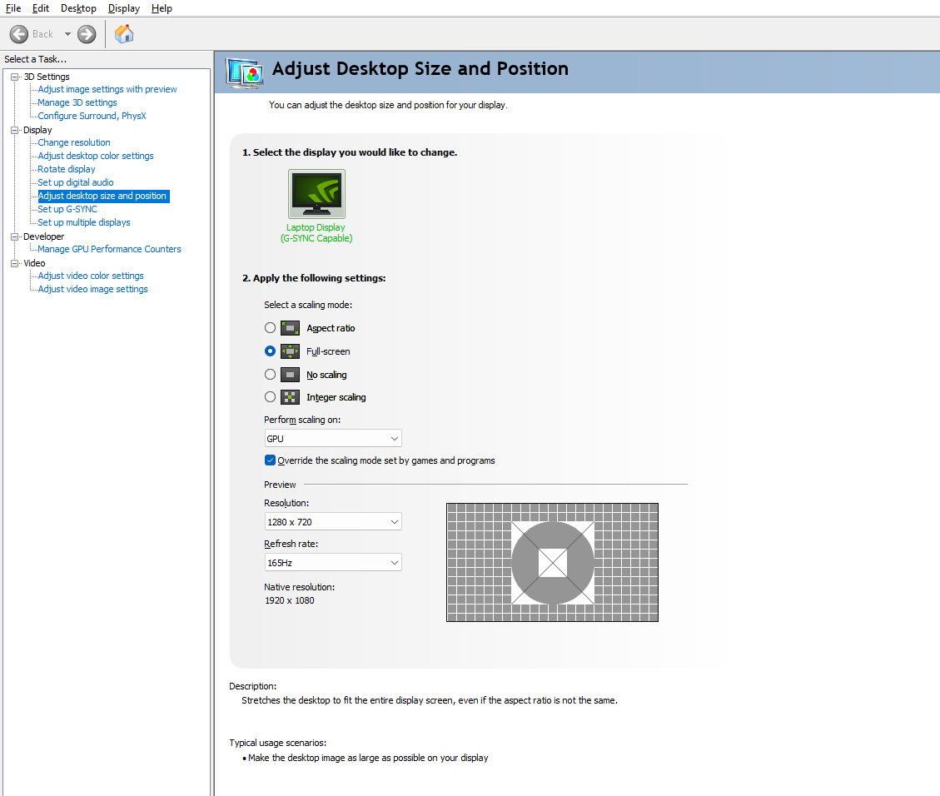Open Adjust image settings with preview

click(x=107, y=89)
